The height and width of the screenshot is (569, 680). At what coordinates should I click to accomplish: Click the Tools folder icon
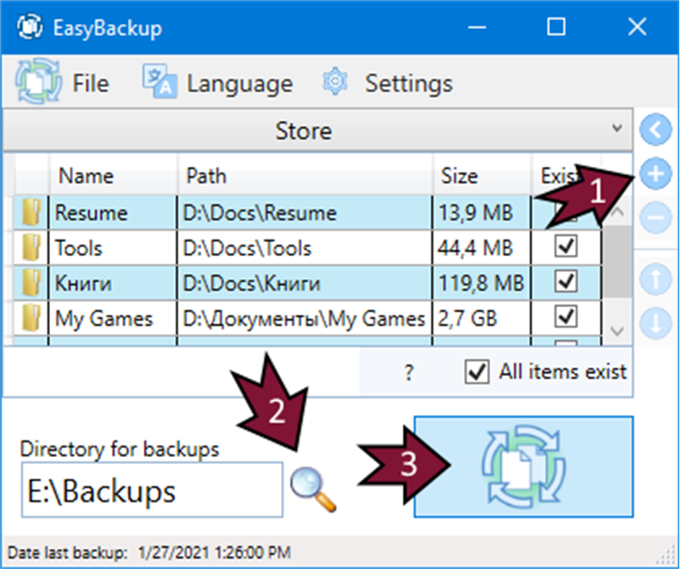coord(32,247)
